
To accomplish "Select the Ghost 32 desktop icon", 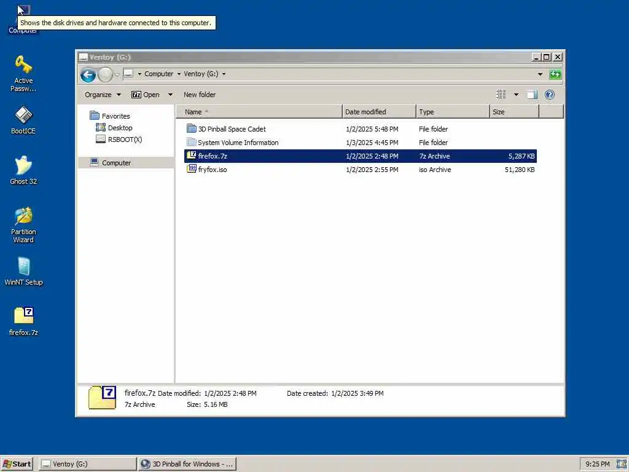I will click(x=23, y=170).
